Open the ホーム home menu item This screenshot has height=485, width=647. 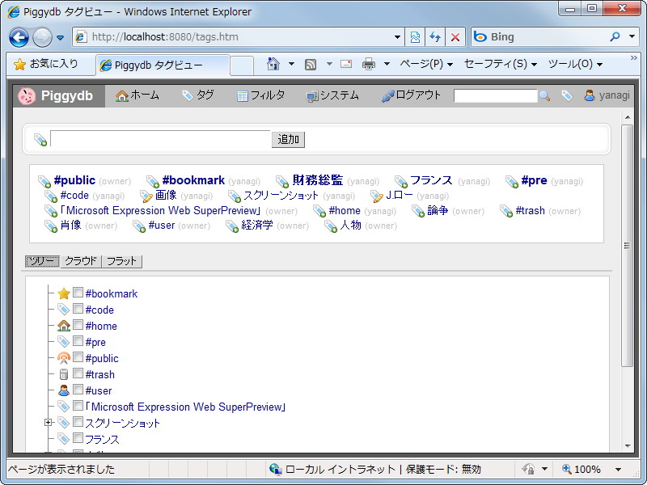pos(137,95)
